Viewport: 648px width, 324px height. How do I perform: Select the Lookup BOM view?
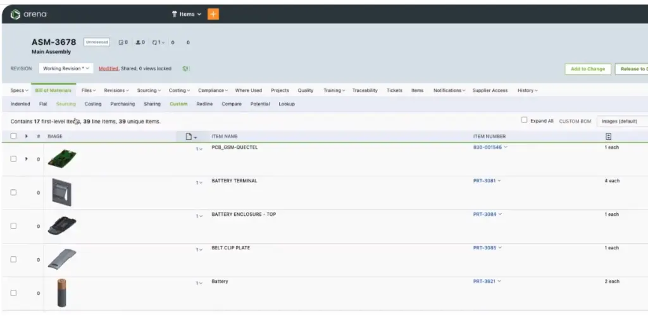[287, 104]
